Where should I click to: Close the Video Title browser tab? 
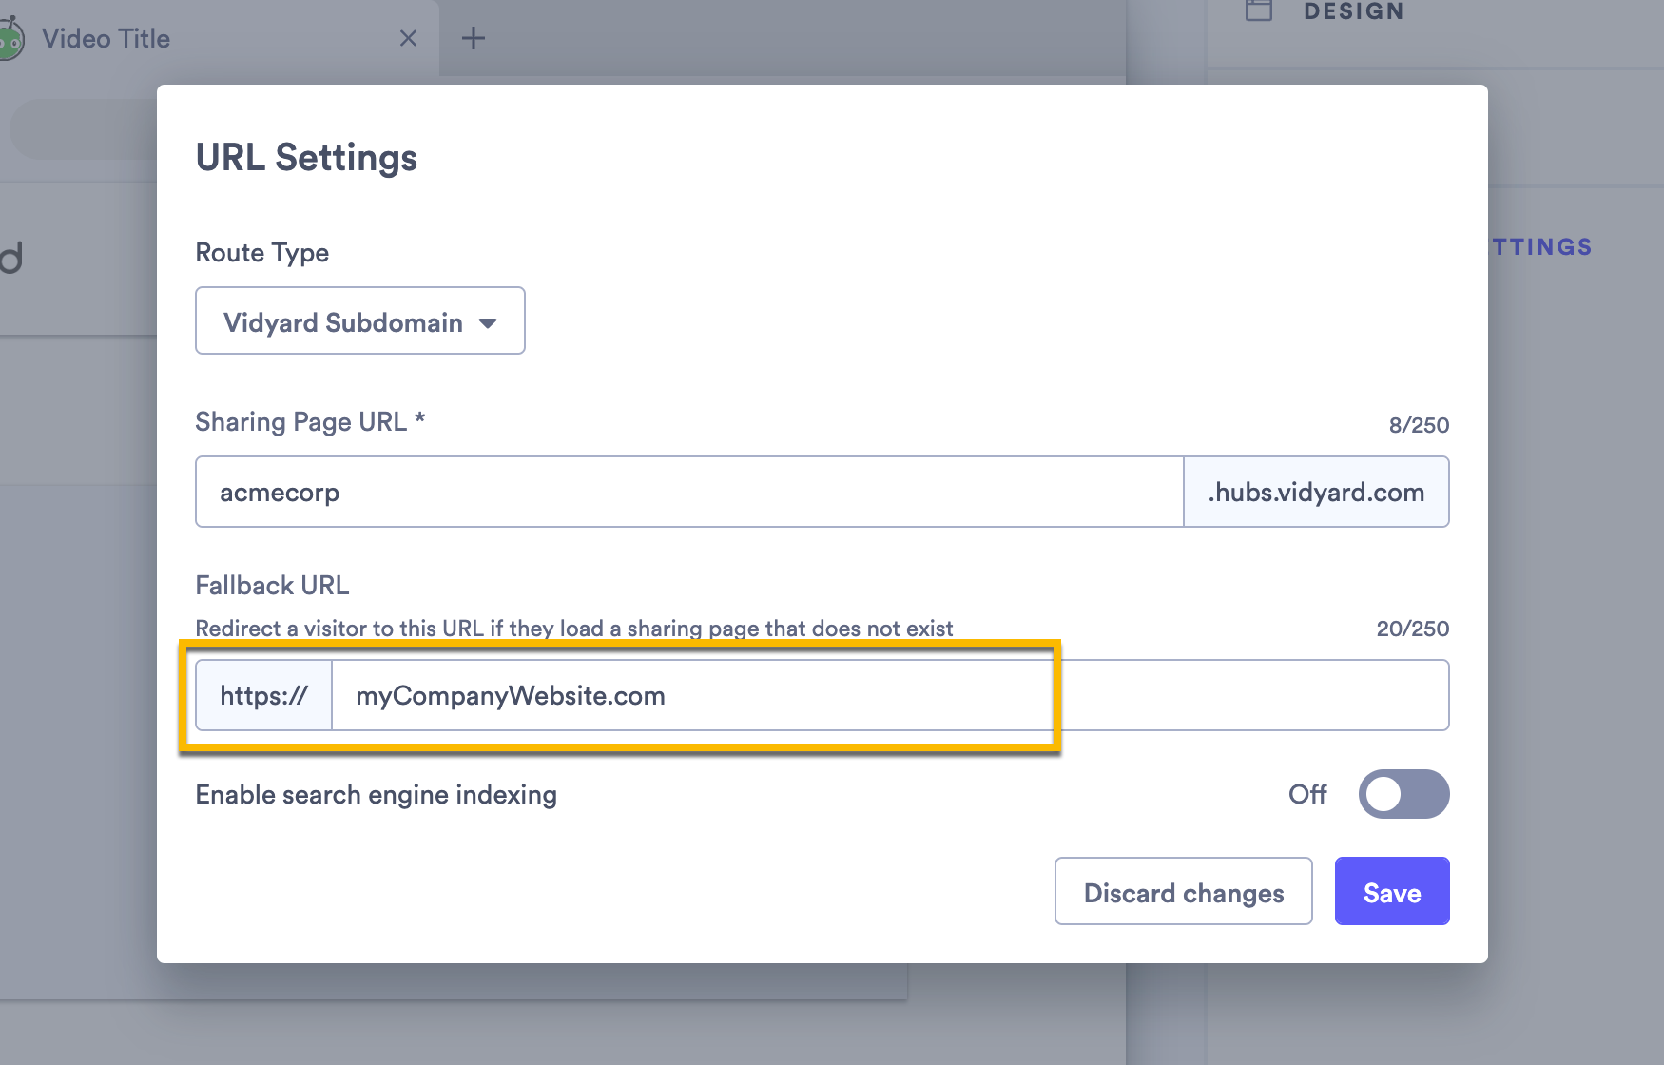408,38
